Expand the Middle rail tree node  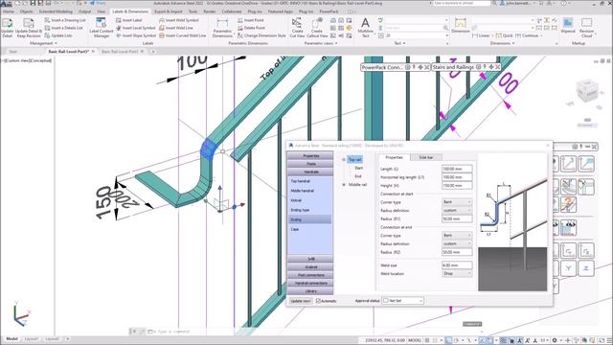(x=344, y=185)
